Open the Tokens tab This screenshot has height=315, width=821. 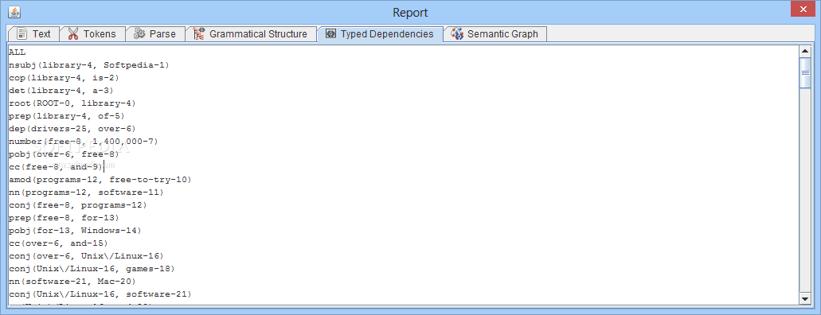(92, 34)
